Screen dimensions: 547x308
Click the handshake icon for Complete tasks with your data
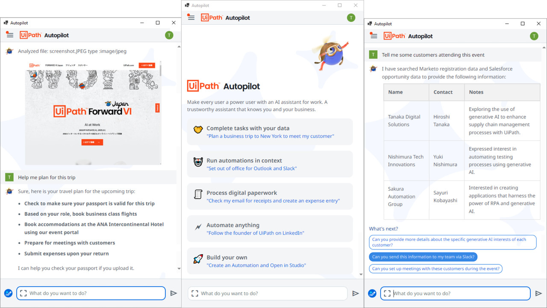(x=198, y=130)
